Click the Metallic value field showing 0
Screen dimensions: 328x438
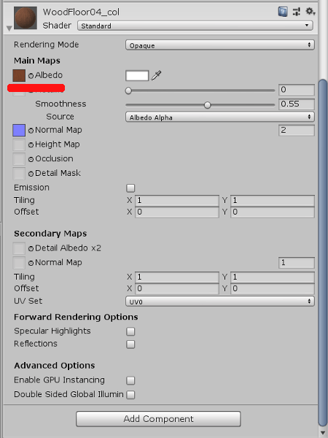coord(297,90)
